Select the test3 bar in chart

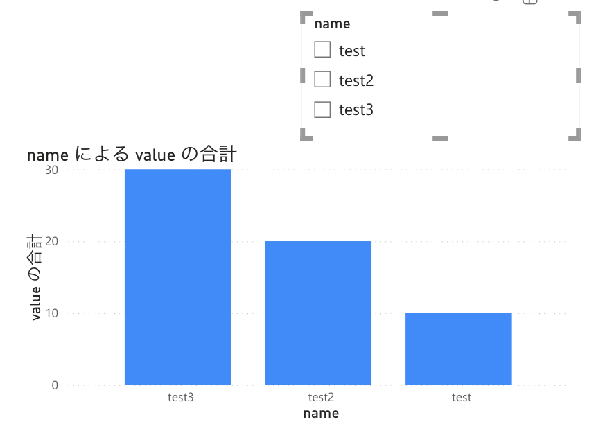pyautogui.click(x=178, y=277)
